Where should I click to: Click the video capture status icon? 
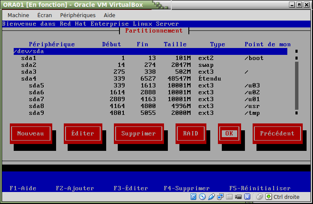238,197
